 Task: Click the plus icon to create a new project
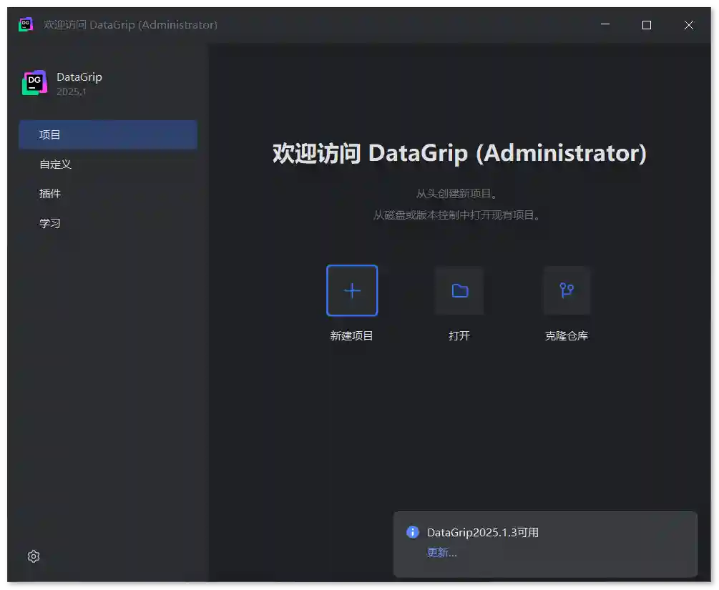tap(352, 290)
